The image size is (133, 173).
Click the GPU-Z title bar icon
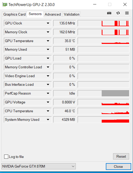(x=5, y=4)
